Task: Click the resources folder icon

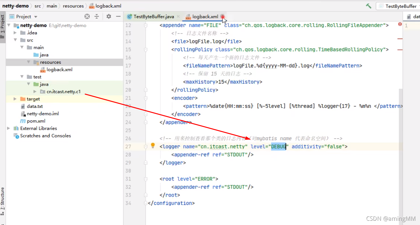Action: coord(36,62)
